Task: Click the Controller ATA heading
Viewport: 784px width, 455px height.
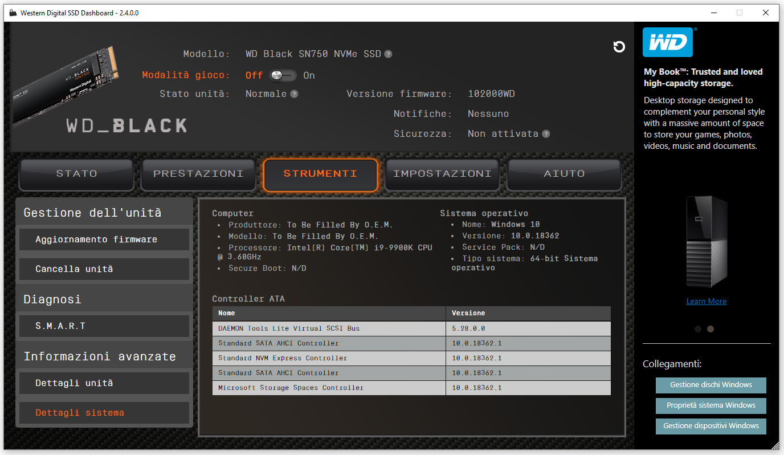Action: [248, 299]
